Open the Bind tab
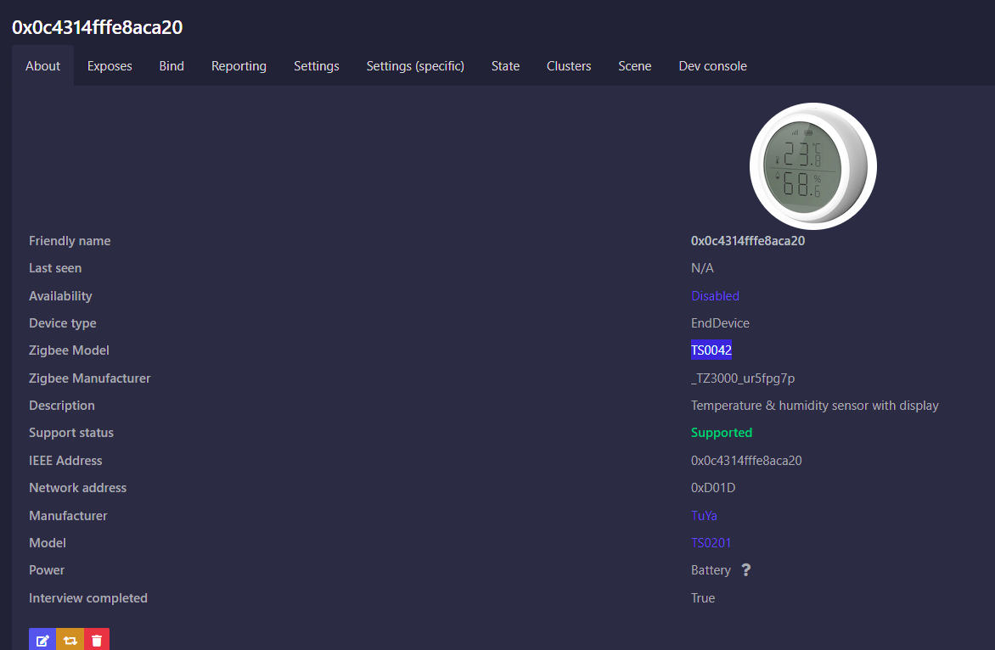995x650 pixels. point(171,66)
